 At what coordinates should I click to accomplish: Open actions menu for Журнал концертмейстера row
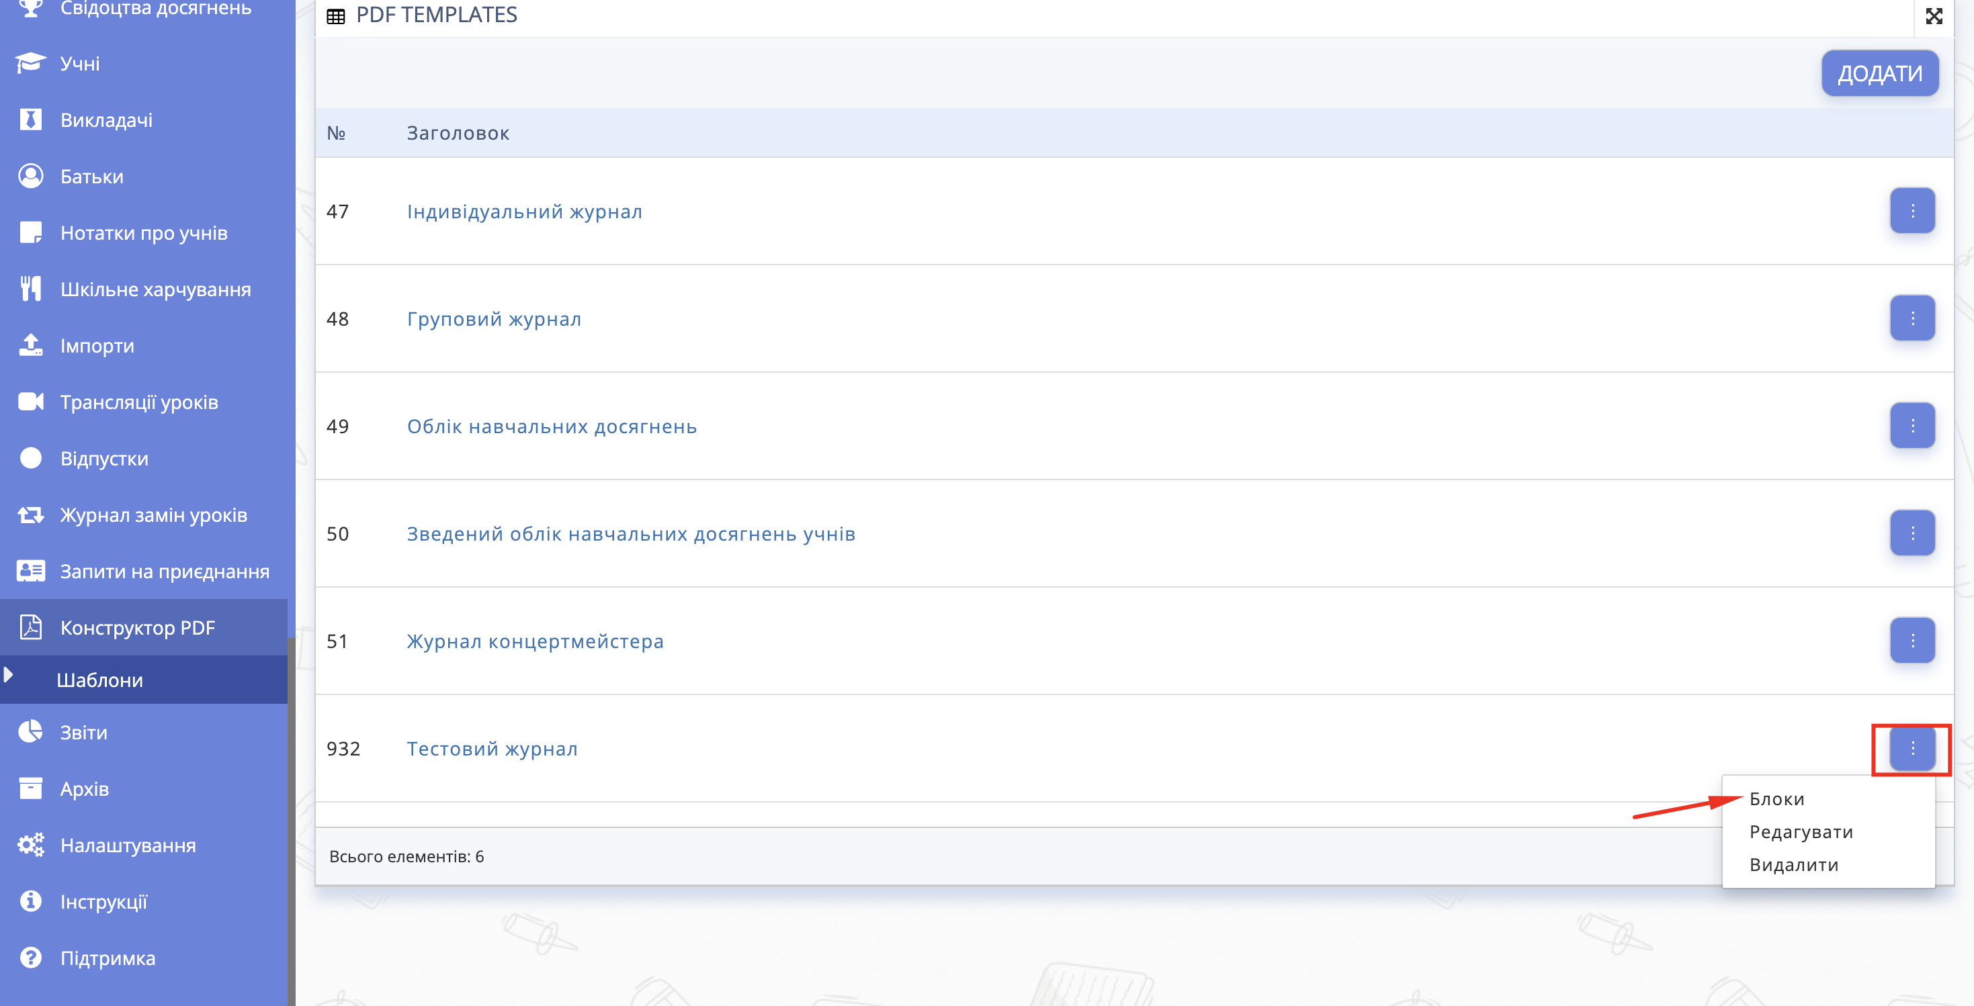tap(1912, 641)
